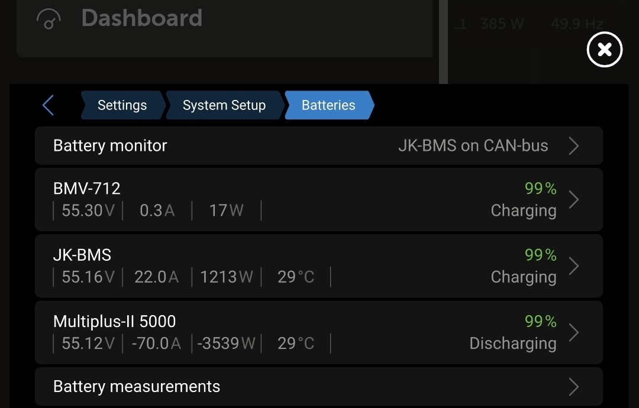Viewport: 639px width, 408px height.
Task: Click the Dashboard gauge icon
Action: (49, 19)
